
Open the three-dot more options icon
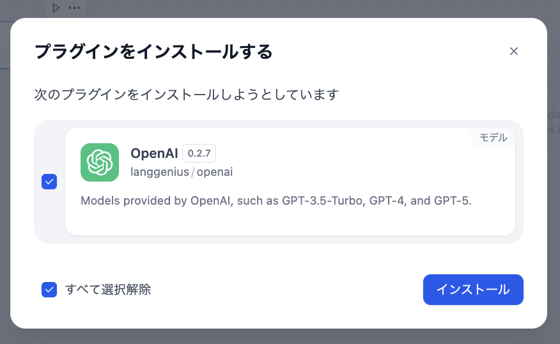coord(74,8)
